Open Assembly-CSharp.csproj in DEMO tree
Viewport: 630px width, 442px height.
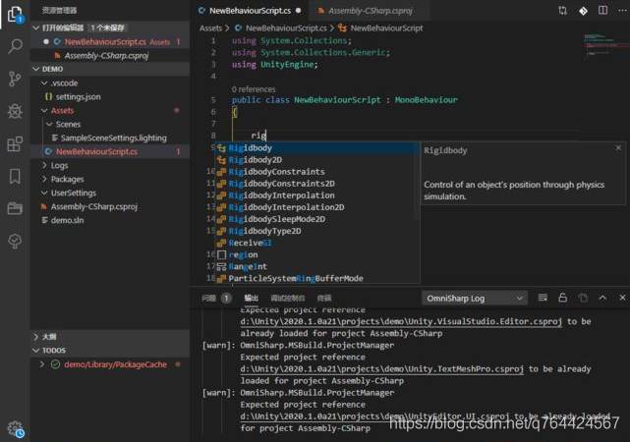pos(110,206)
